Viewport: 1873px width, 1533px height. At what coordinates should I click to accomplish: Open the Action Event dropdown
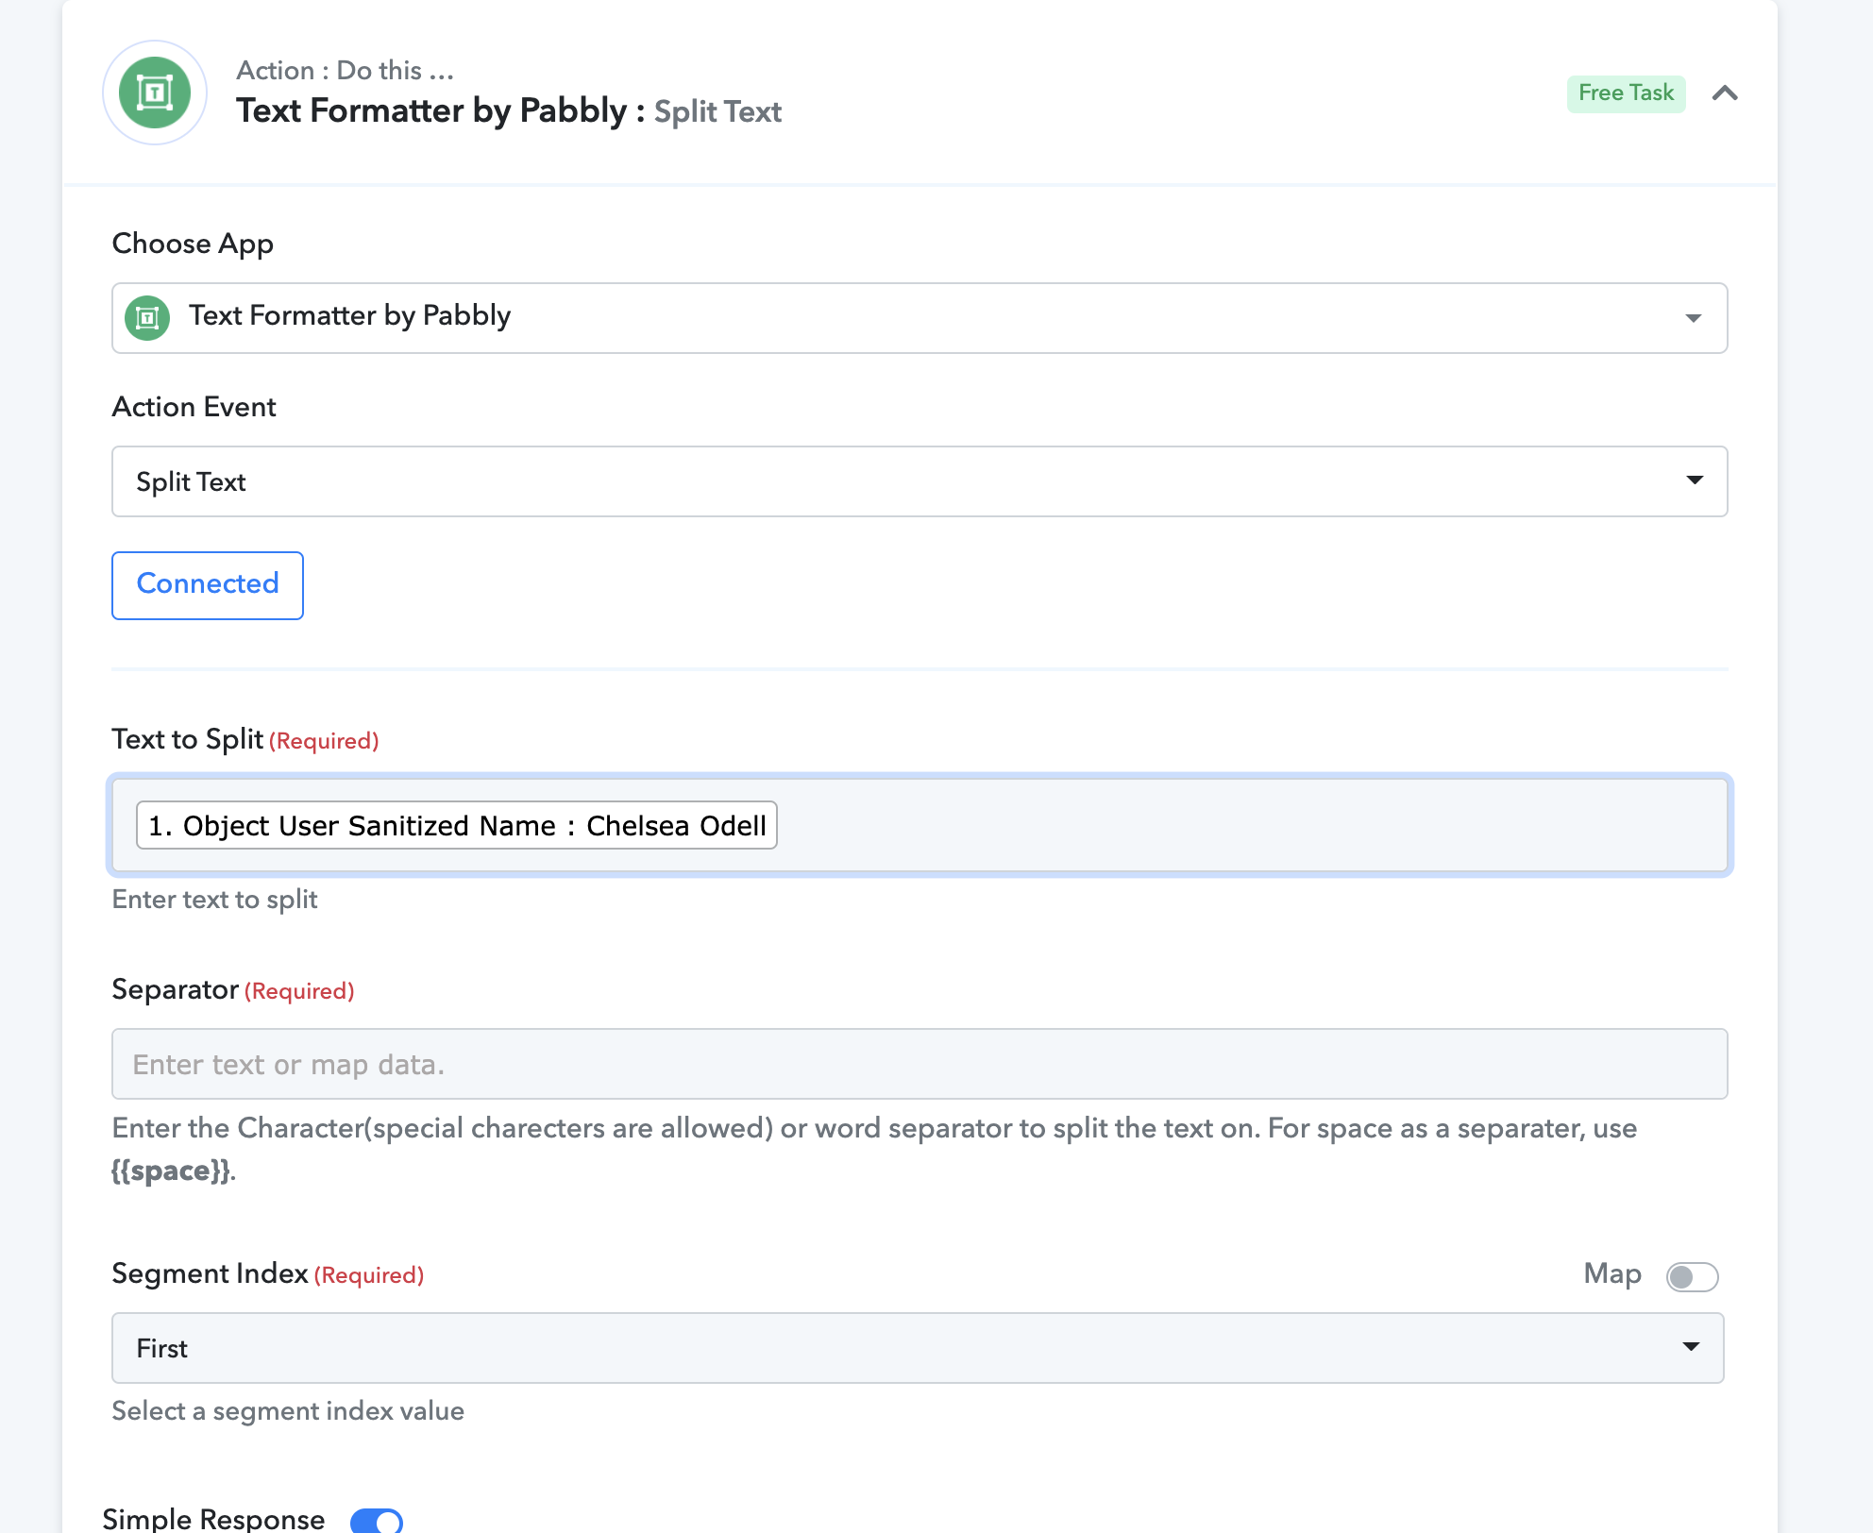tap(920, 481)
